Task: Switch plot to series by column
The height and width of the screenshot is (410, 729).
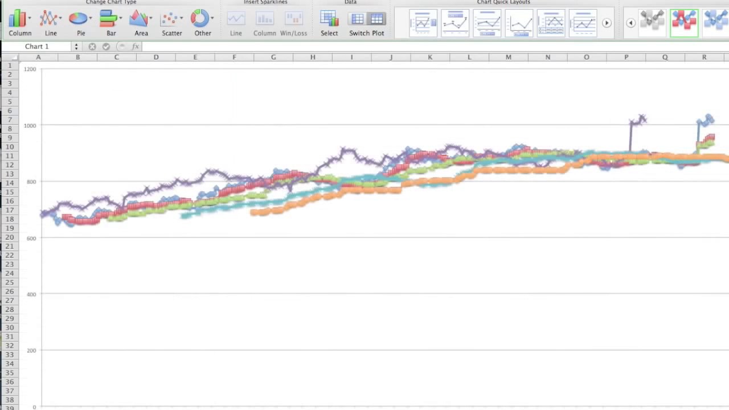Action: 376,19
